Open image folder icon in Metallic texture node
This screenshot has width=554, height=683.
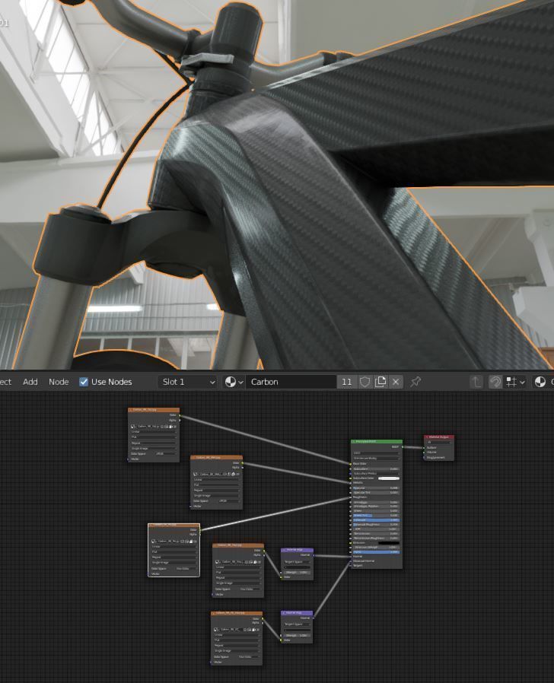(233, 475)
